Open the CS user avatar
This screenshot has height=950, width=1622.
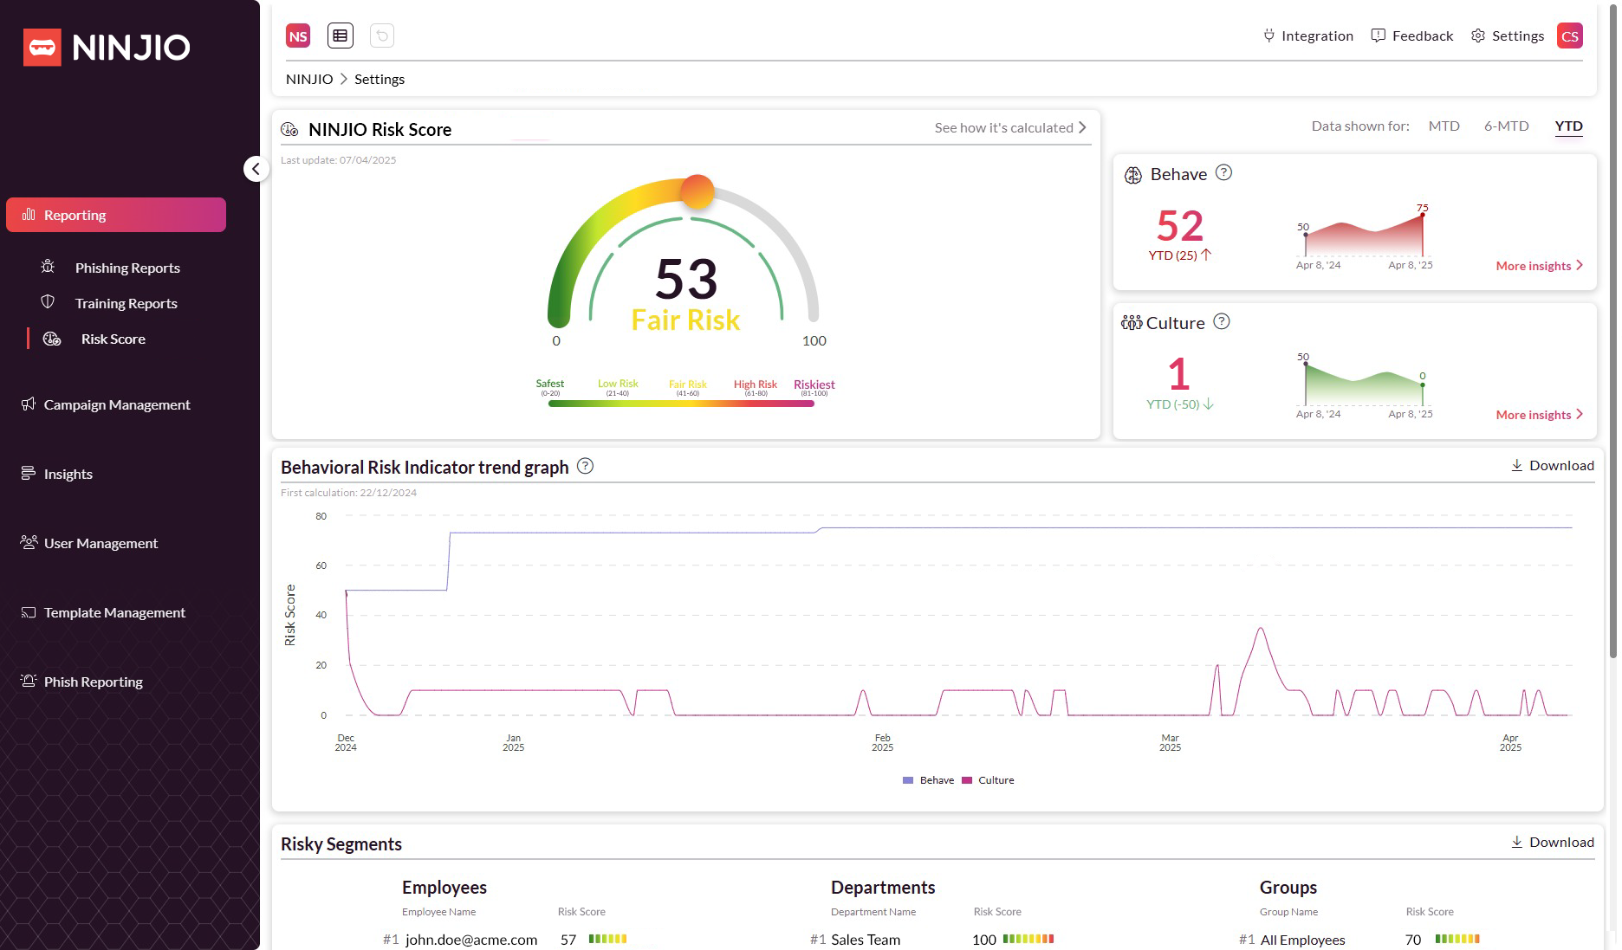1570,36
